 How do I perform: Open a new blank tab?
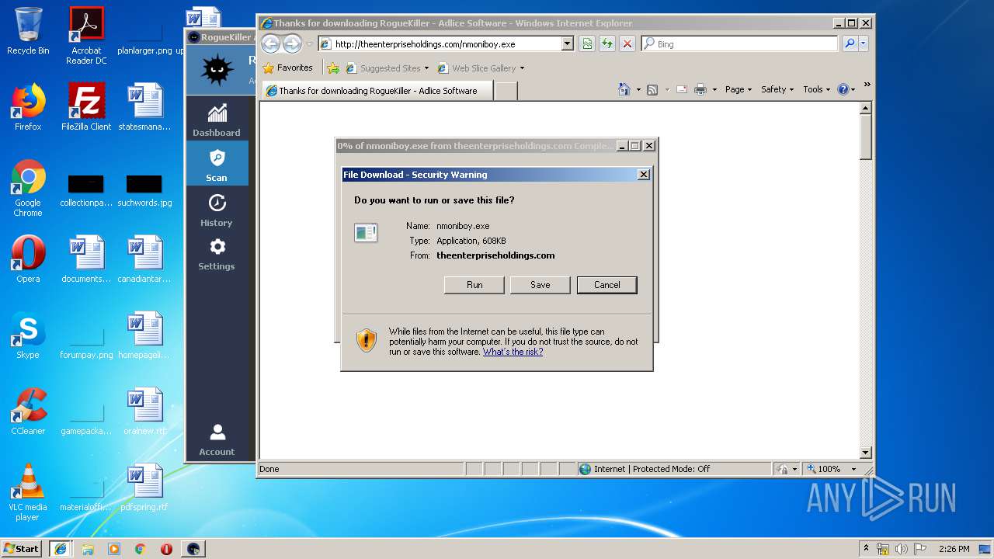click(x=506, y=91)
